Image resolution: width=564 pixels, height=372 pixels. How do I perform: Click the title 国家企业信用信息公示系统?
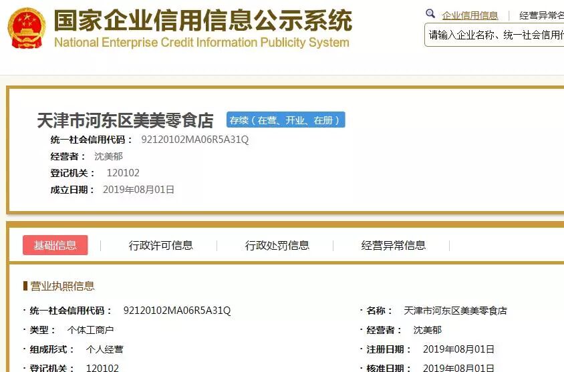point(203,21)
